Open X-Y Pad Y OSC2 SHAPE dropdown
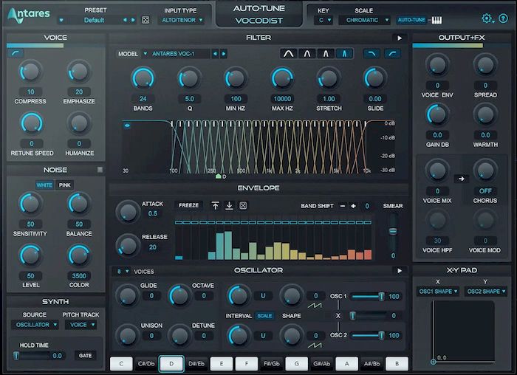 click(486, 292)
